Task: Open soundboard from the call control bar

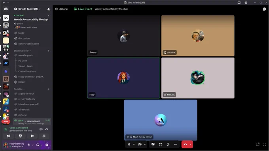Action: 168,144
